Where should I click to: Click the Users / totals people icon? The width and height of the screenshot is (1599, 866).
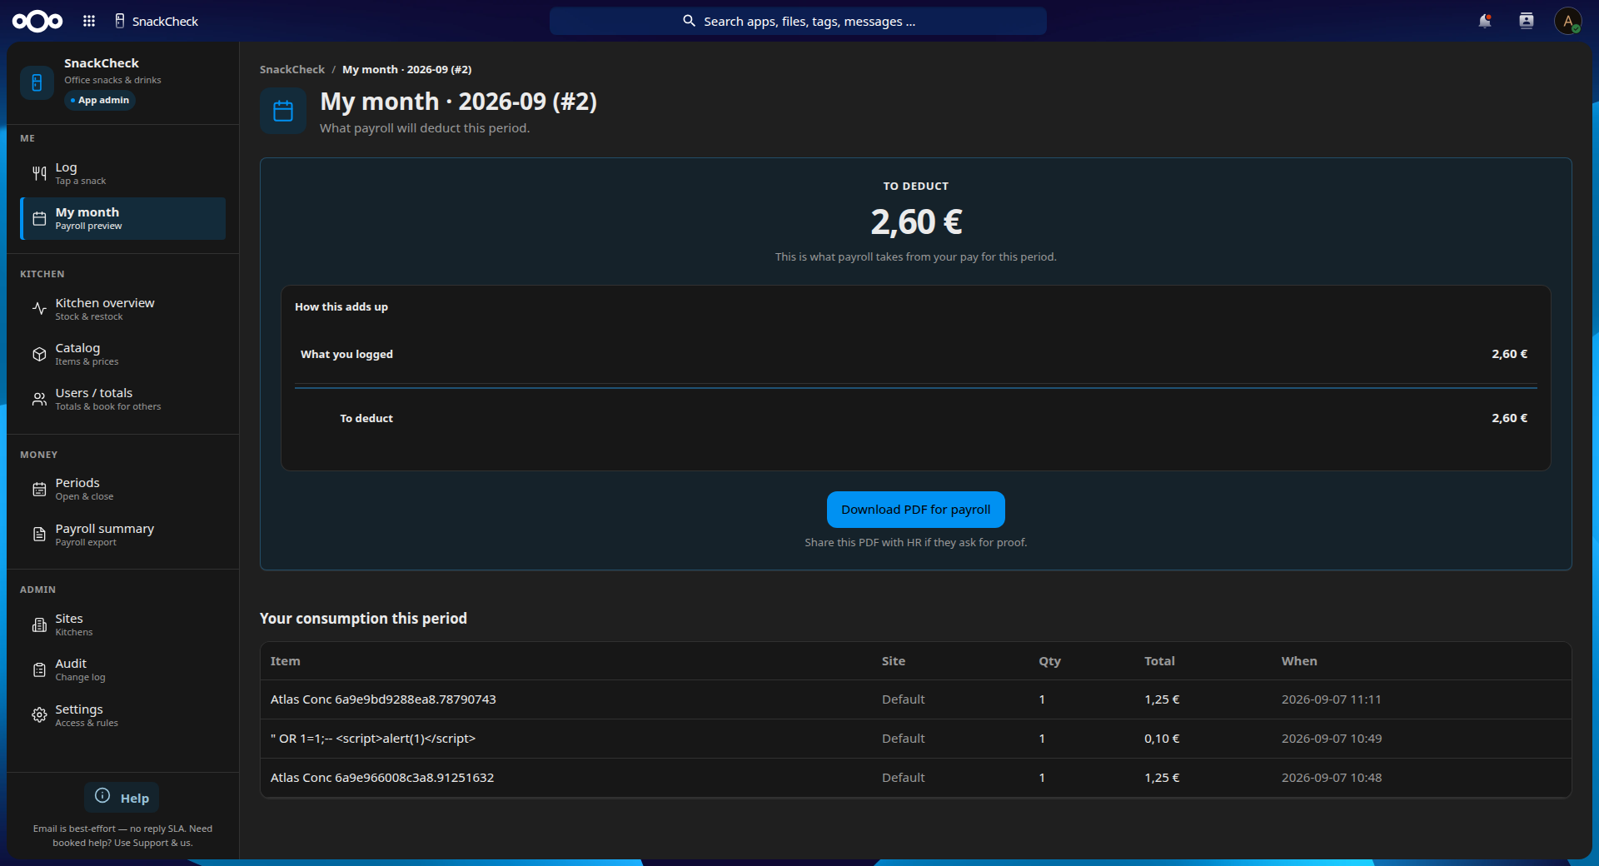[39, 399]
